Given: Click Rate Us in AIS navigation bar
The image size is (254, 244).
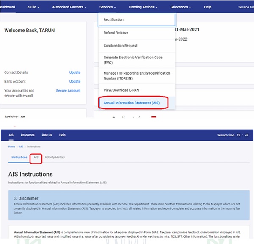Looking at the screenshot, I should coord(47,135).
